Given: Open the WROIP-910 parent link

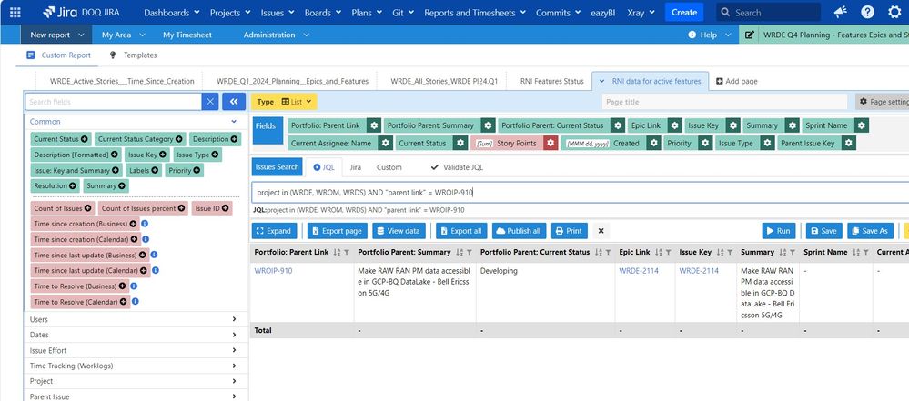Looking at the screenshot, I should tap(274, 271).
